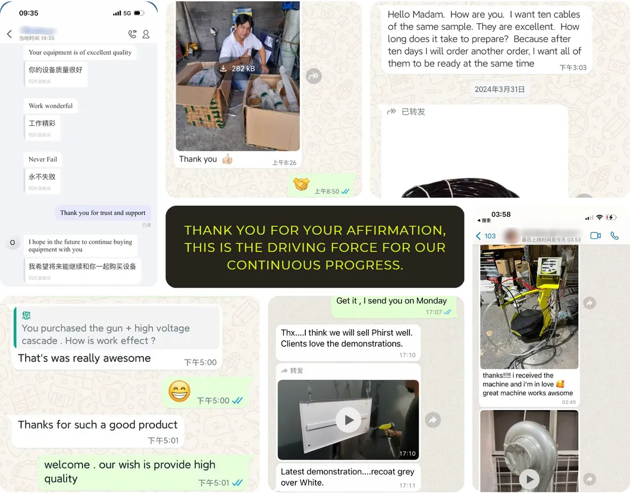630x494 pixels.
Task: Tap the back arrow in the 09:35 chat
Action: (x=10, y=34)
